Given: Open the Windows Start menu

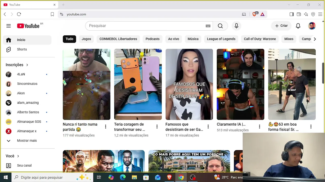Looking at the screenshot, I should (x=6, y=177).
